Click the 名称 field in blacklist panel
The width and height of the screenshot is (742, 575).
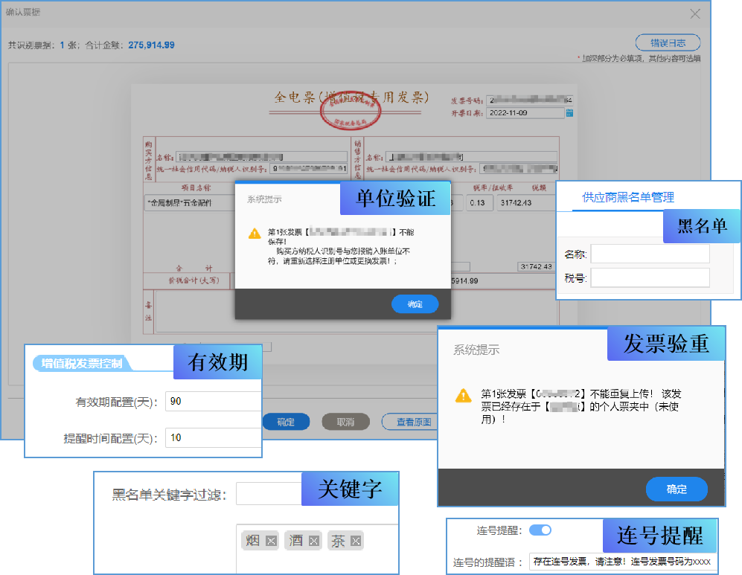(x=650, y=254)
